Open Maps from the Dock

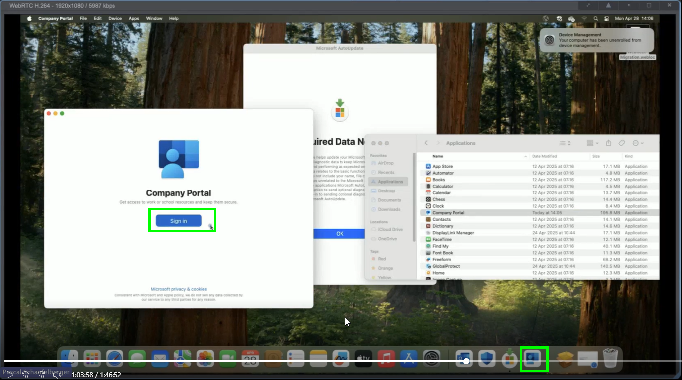pyautogui.click(x=182, y=359)
